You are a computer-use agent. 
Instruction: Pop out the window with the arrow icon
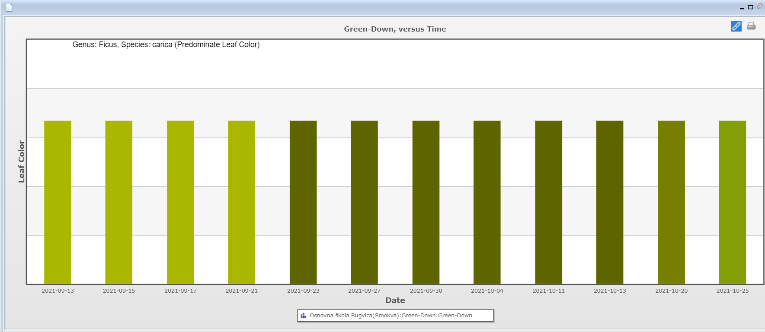click(759, 7)
